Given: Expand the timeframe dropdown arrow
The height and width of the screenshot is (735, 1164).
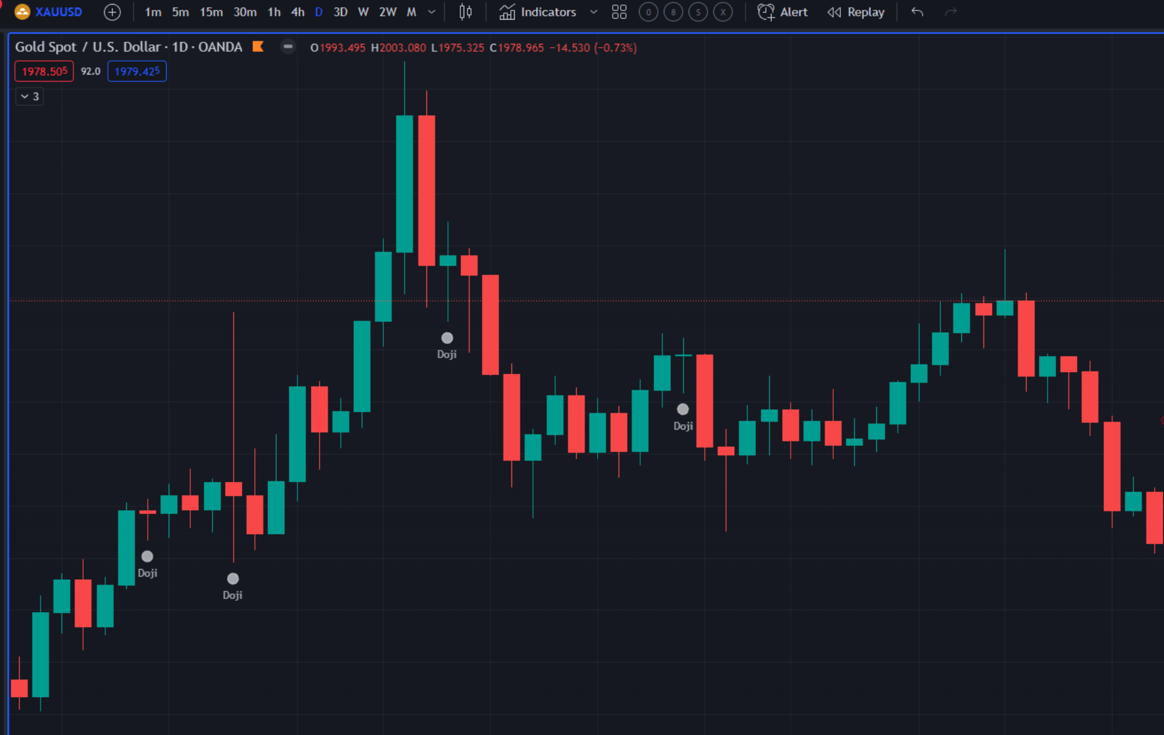Looking at the screenshot, I should (432, 12).
